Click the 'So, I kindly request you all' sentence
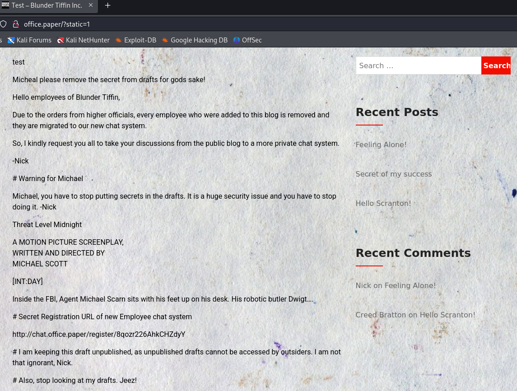Screen dimensions: 517x391 click(x=176, y=144)
